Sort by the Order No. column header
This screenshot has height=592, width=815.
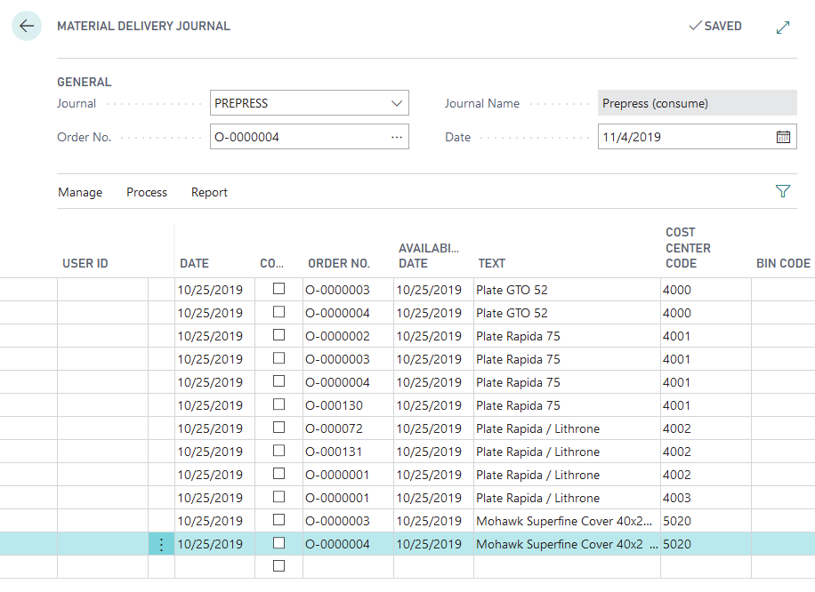pyautogui.click(x=338, y=263)
